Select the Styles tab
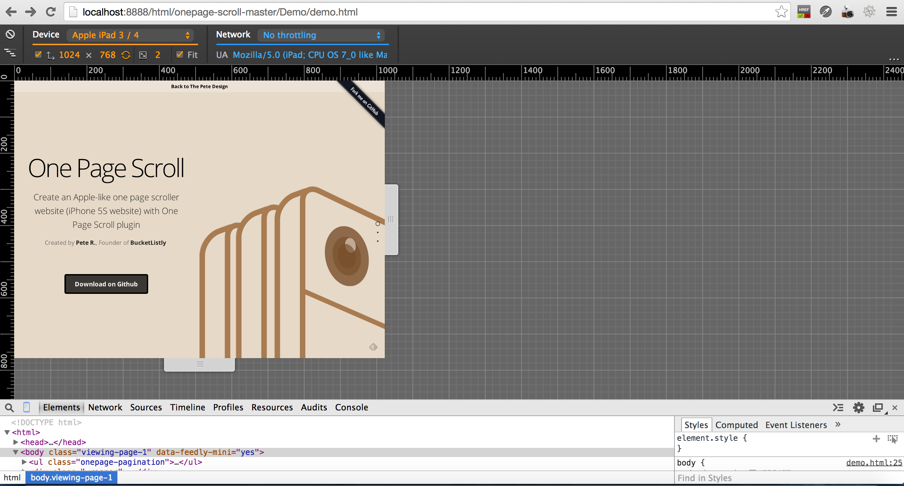Image resolution: width=904 pixels, height=486 pixels. pyautogui.click(x=696, y=425)
